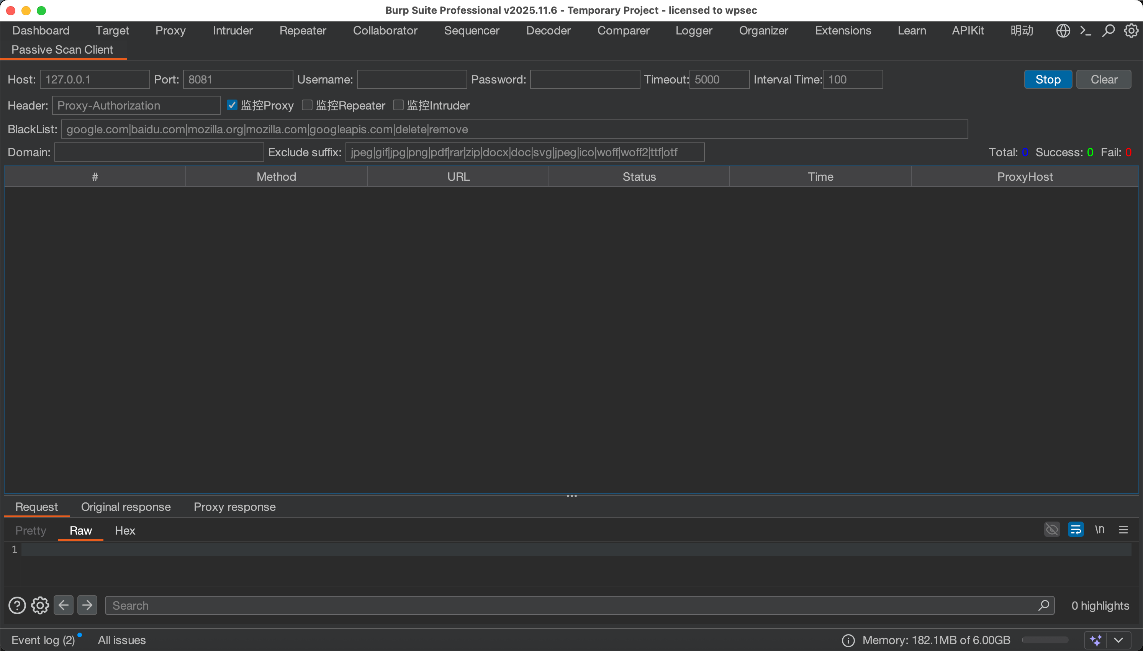The height and width of the screenshot is (651, 1143).
Task: Sort table by the Method column header
Action: point(276,177)
